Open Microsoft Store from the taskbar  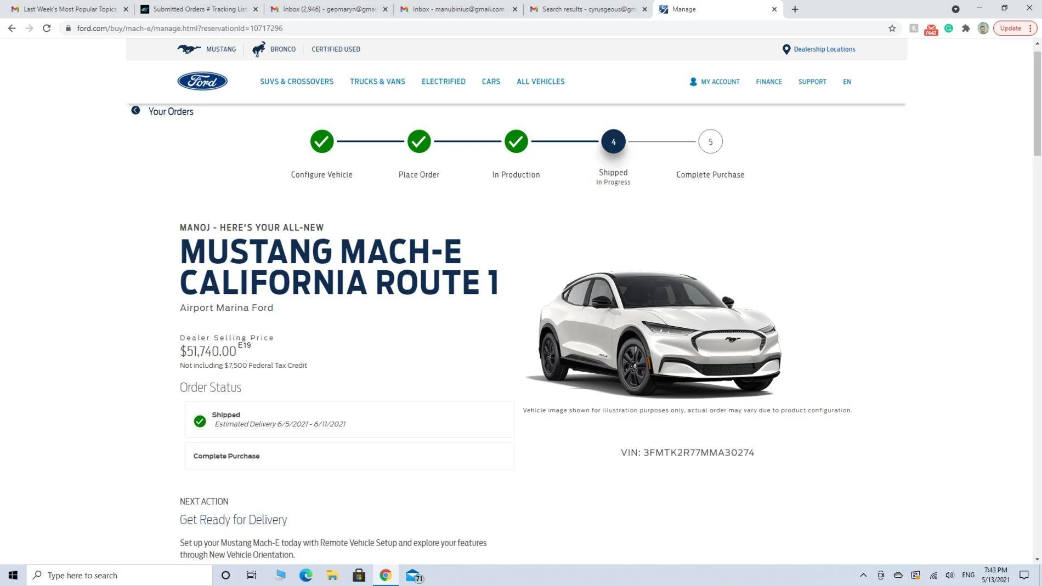(359, 575)
